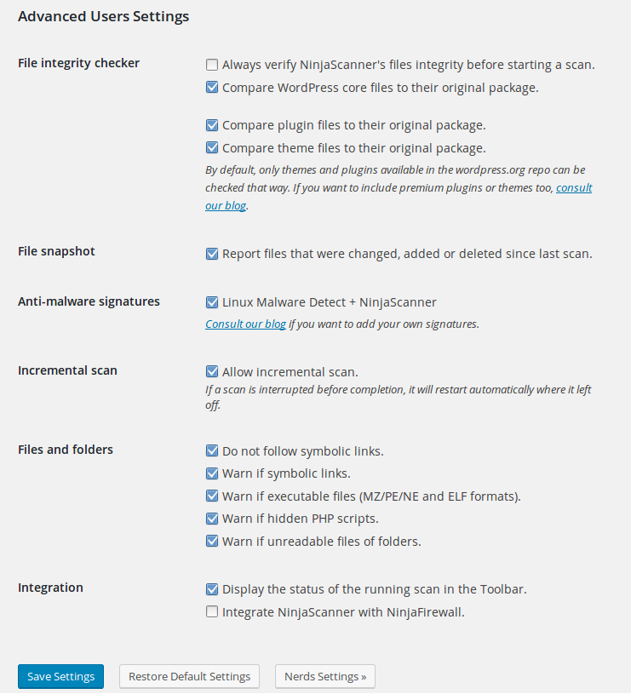Disable Compare theme files to original package

[x=212, y=147]
